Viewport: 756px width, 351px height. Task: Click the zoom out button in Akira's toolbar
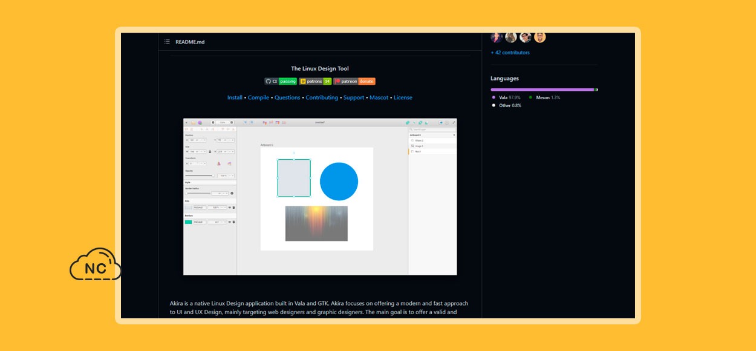213,122
